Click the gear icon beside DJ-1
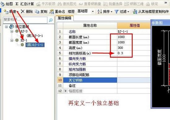This screenshot has height=120, width=170. [17, 40]
